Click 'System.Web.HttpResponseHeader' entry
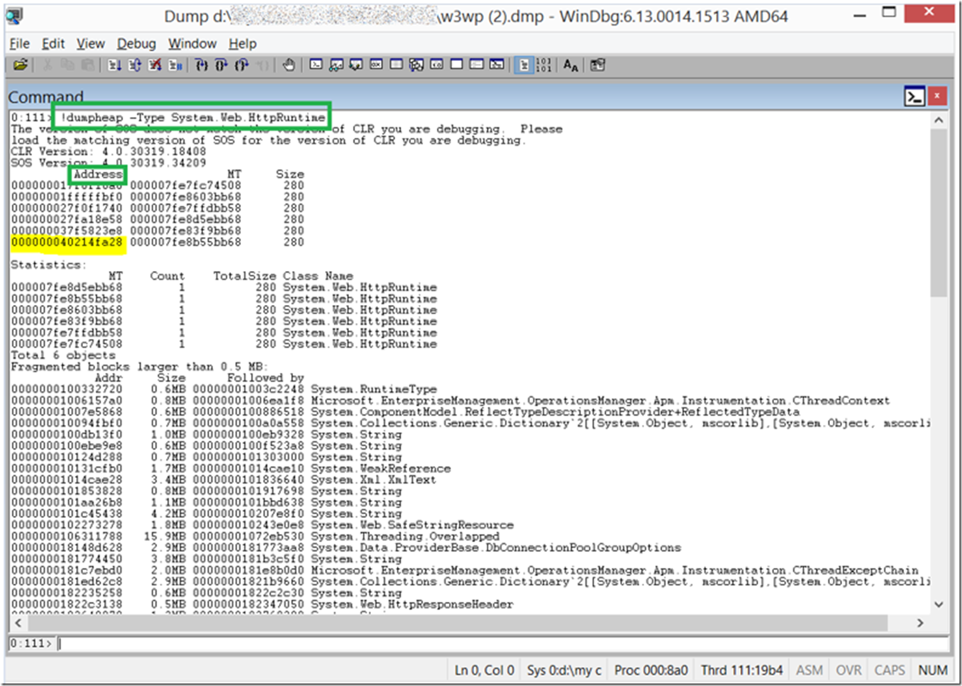The height and width of the screenshot is (686, 962). (412, 604)
